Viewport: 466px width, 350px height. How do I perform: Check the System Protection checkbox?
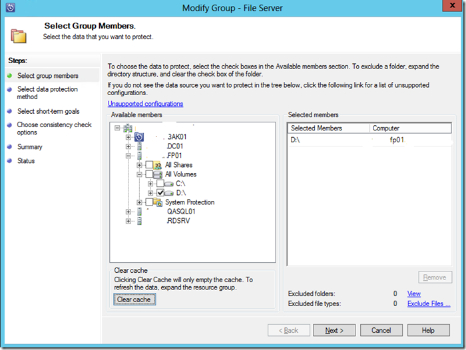pyautogui.click(x=149, y=202)
